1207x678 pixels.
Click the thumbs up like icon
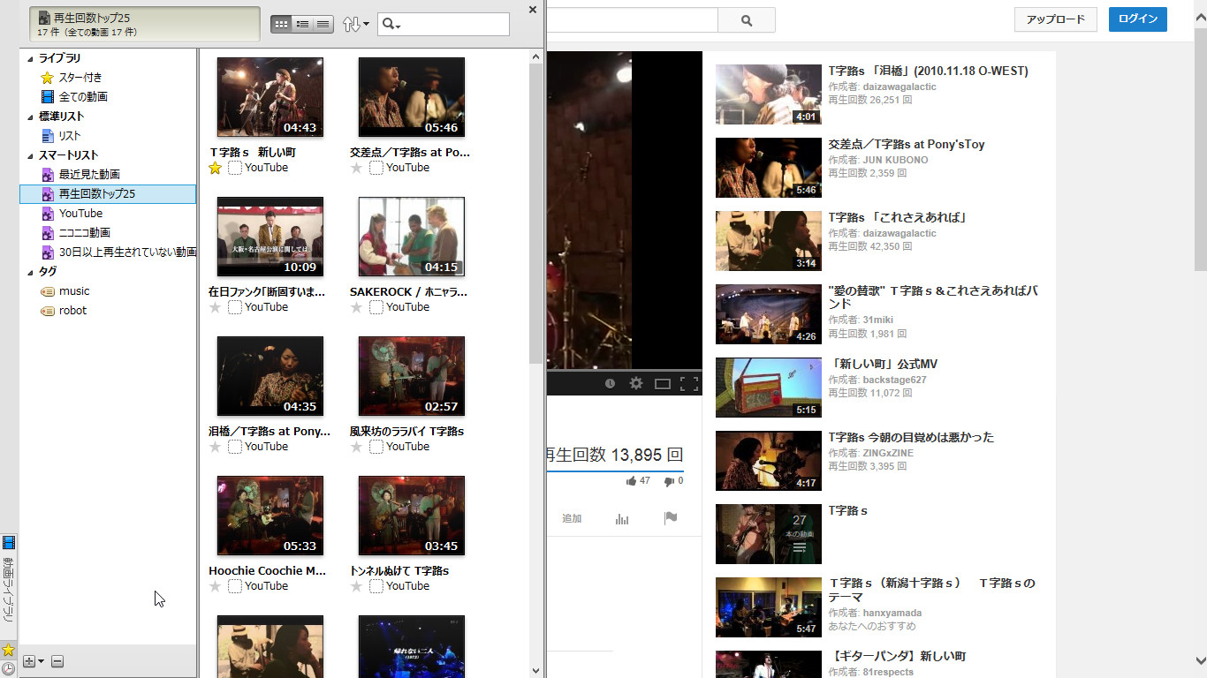(631, 481)
